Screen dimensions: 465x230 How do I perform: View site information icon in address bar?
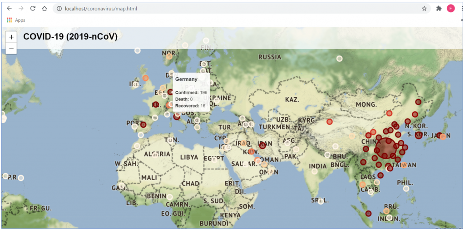click(59, 9)
